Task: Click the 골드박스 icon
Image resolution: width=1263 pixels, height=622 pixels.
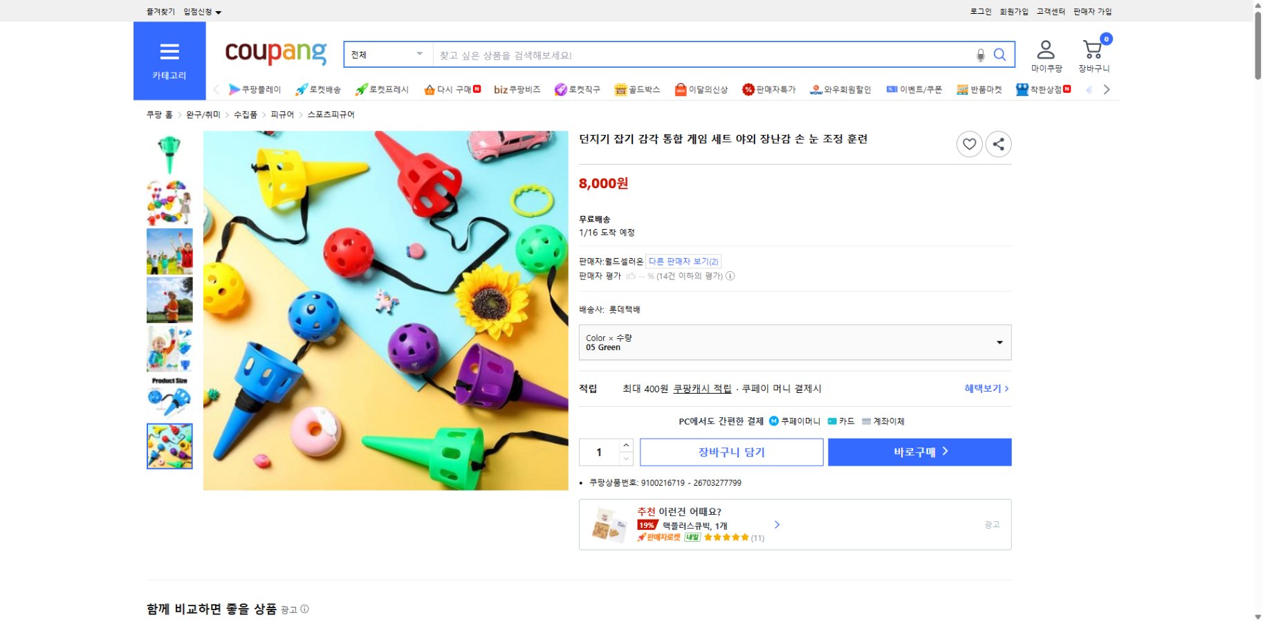Action: (x=637, y=89)
